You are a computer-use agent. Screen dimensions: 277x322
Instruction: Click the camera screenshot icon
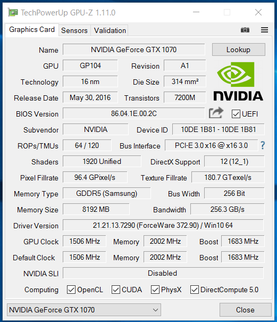[x=245, y=30]
